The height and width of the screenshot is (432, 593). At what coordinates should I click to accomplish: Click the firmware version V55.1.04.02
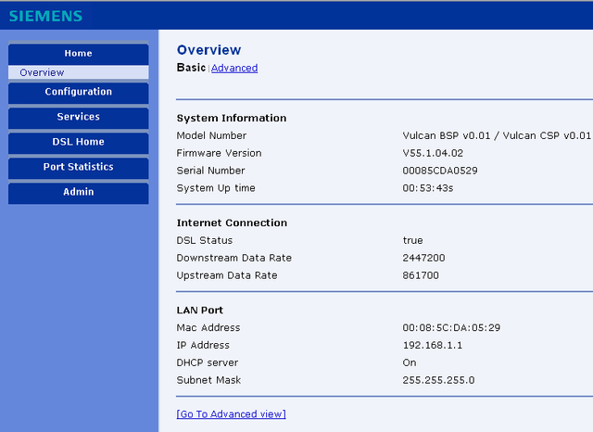[x=433, y=153]
